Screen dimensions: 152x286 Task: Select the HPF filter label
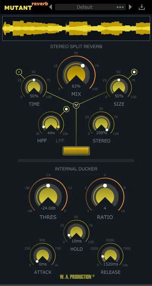pos(42,141)
